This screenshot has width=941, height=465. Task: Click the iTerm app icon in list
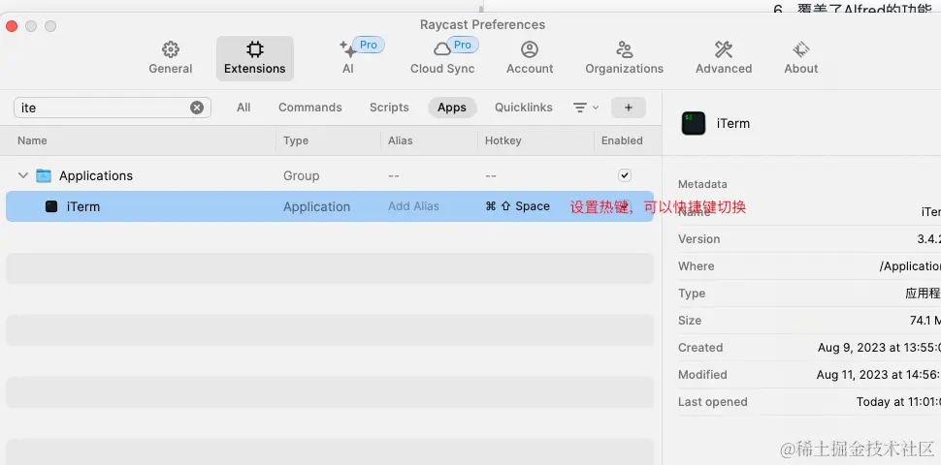51,206
